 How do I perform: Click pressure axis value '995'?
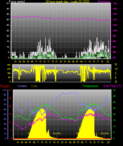tap(114, 36)
